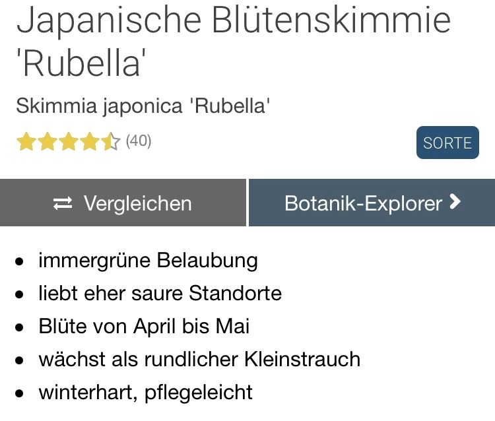Open the Botanik-Explorer text label
The height and width of the screenshot is (421, 495).
pyautogui.click(x=363, y=203)
